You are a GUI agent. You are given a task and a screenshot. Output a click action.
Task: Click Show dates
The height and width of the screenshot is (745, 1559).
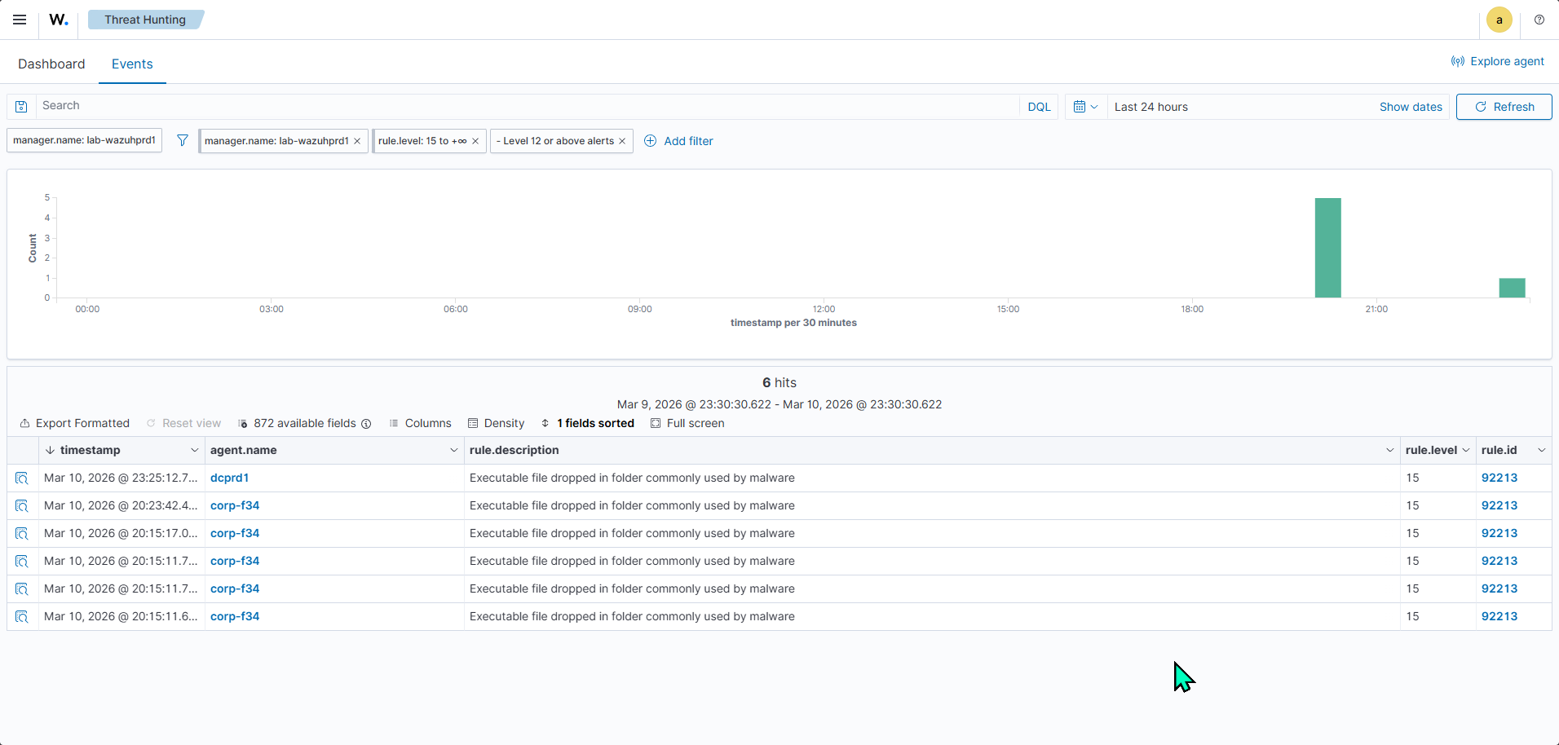(1411, 107)
